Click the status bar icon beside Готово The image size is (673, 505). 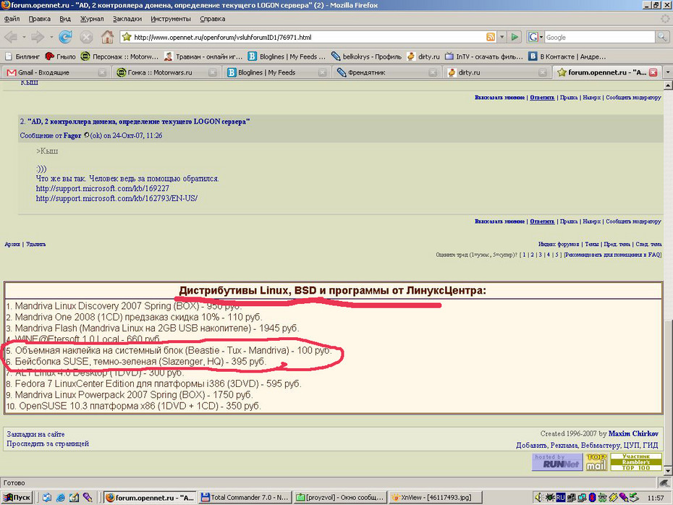point(664,483)
